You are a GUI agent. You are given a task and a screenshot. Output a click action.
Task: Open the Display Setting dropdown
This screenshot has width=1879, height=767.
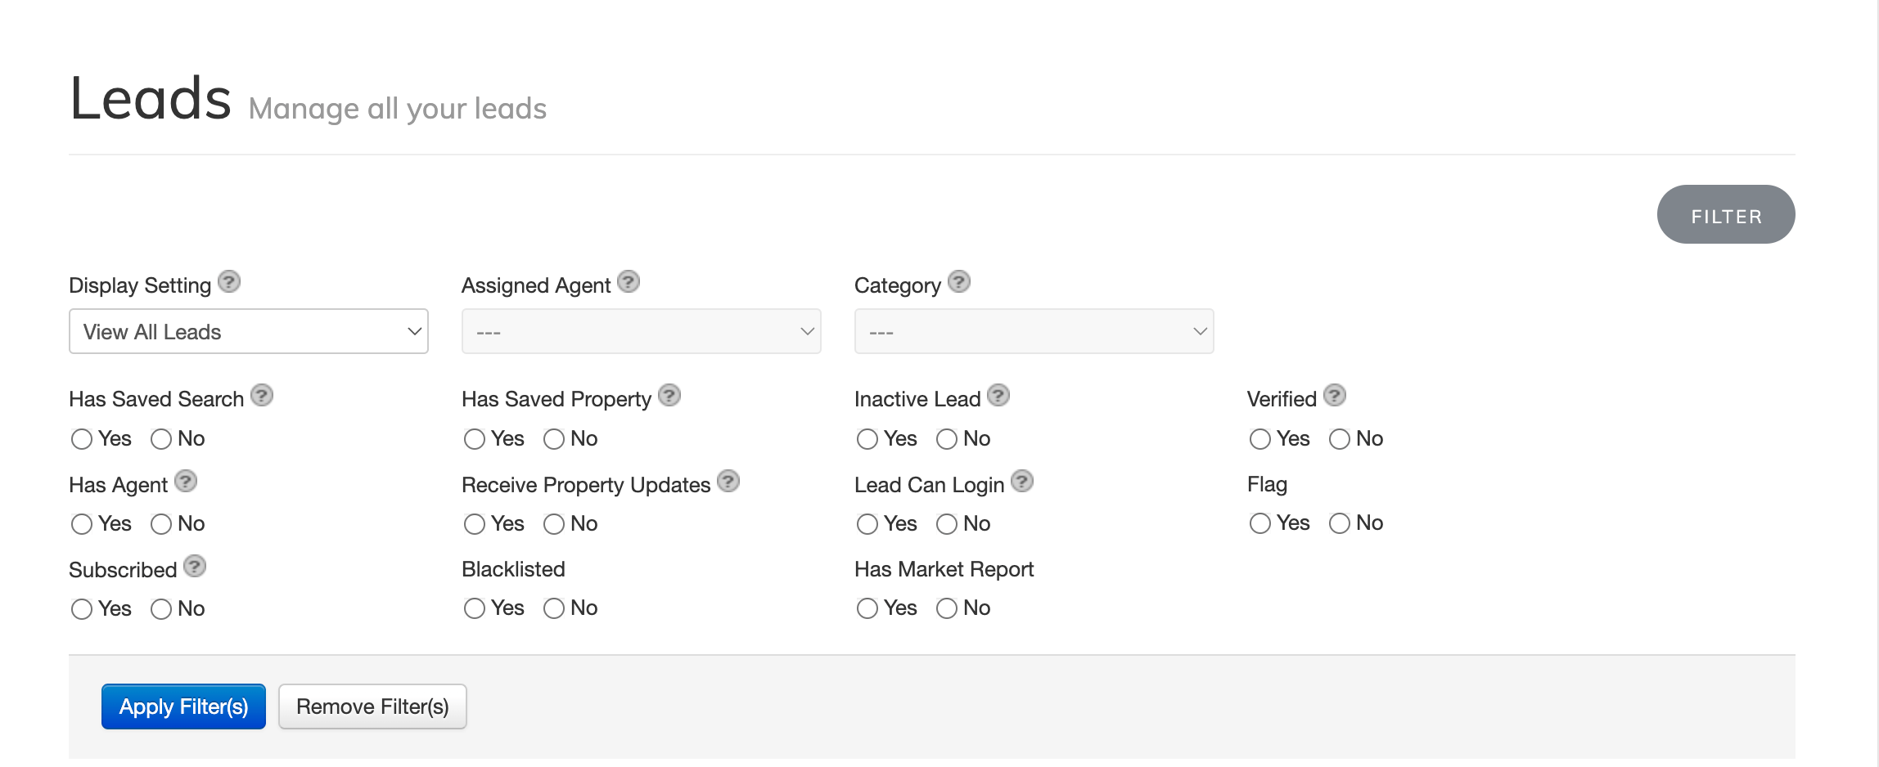249,331
